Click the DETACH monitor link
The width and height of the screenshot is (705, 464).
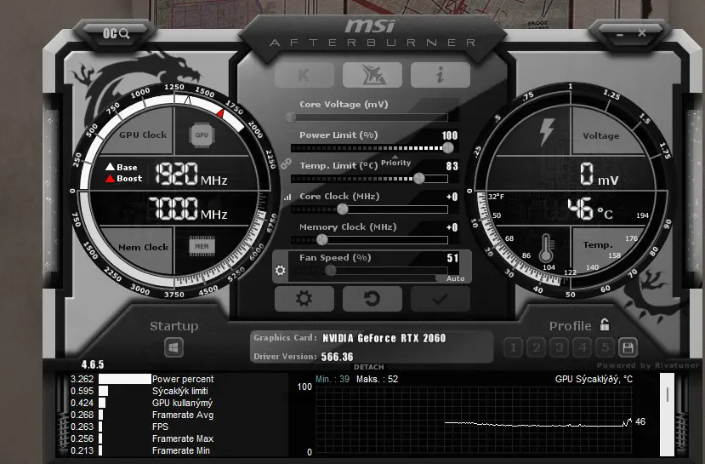(369, 367)
